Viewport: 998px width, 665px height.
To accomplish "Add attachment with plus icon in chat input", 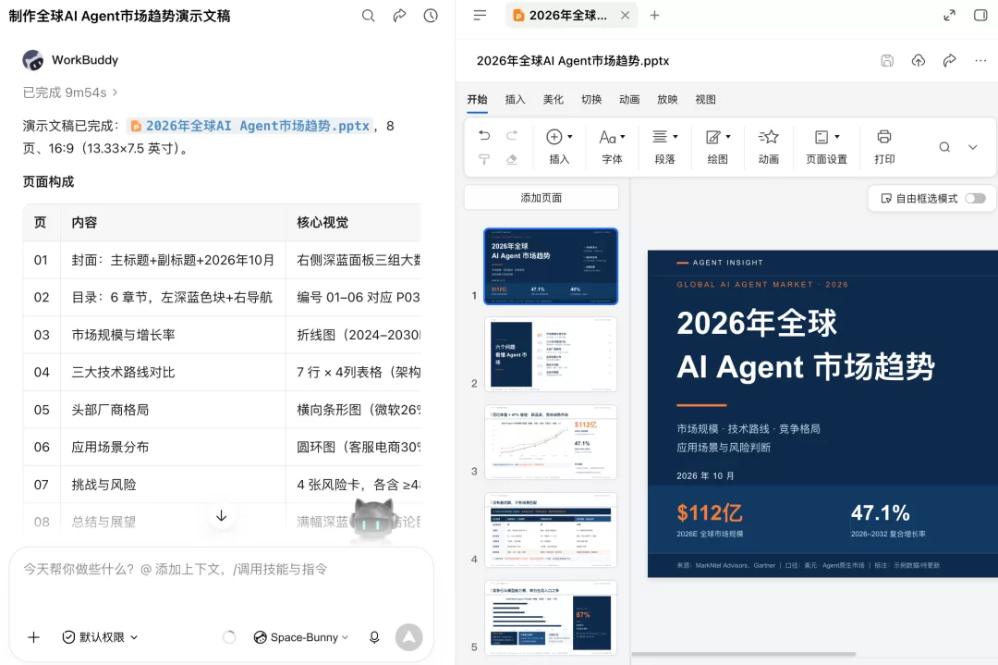I will [x=34, y=637].
